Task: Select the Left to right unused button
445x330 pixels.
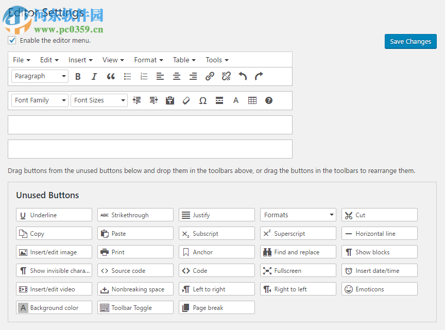Action: tap(217, 289)
